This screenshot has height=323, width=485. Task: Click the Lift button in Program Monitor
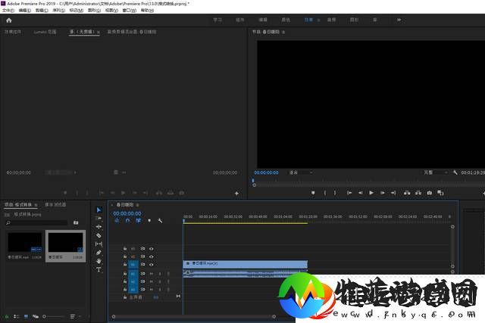click(x=407, y=193)
